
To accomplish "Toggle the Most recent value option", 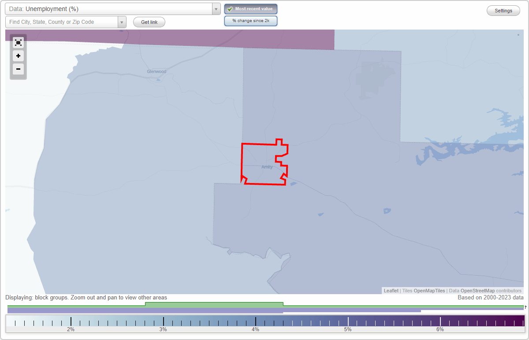I will (x=251, y=9).
